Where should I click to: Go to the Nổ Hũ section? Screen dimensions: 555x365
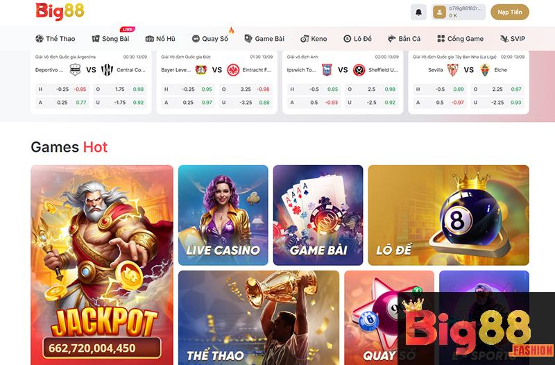(160, 39)
